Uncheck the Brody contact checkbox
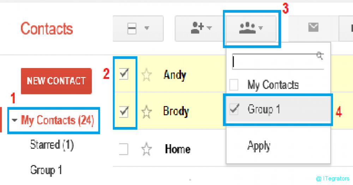Image resolution: width=353 pixels, height=185 pixels. [x=124, y=111]
